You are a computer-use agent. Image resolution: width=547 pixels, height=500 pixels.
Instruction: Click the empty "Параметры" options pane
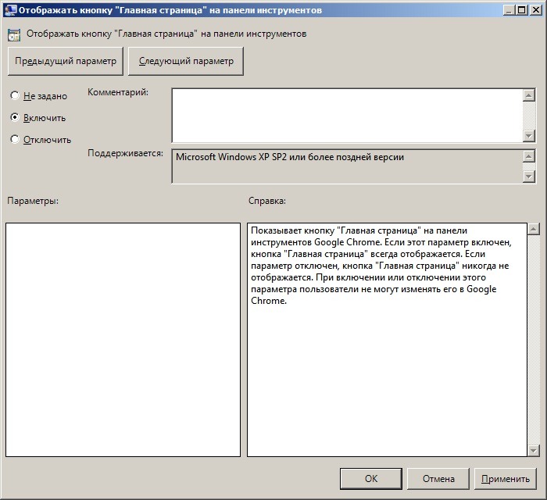123,340
